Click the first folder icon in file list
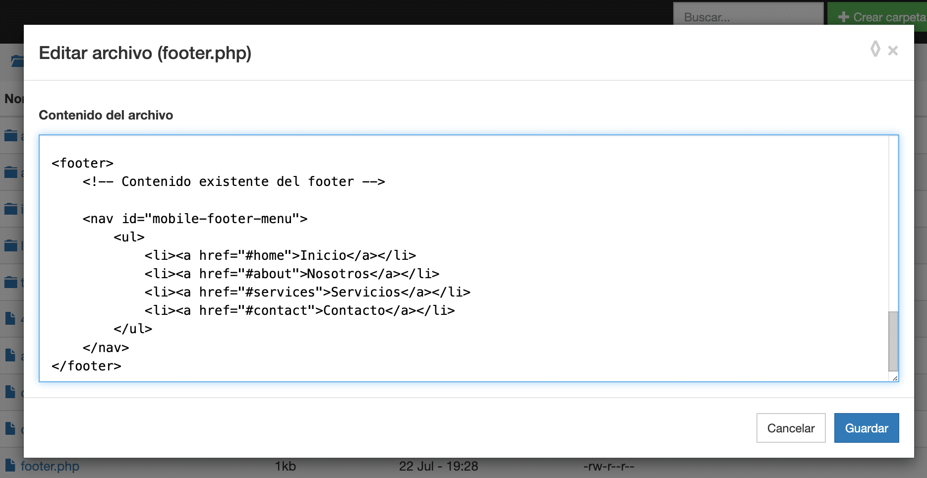Image resolution: width=927 pixels, height=478 pixels. click(11, 135)
